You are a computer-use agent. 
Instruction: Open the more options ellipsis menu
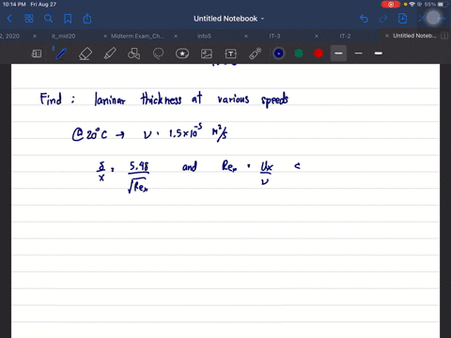coord(442,19)
